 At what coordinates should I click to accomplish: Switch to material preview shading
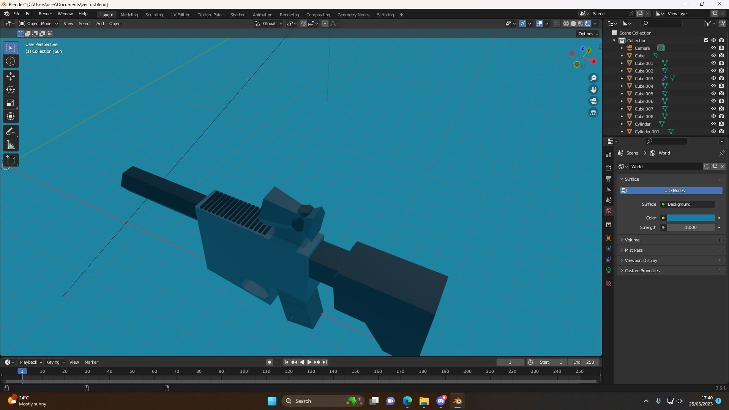click(x=581, y=24)
